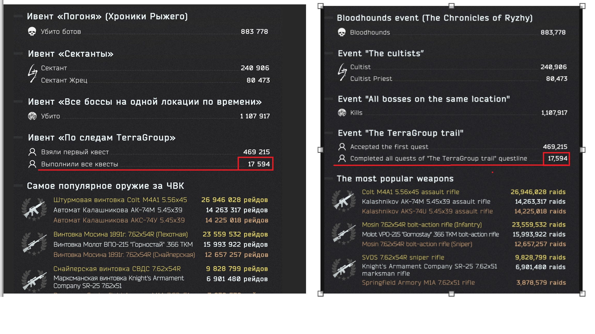
Task: Click the round boss icon beside "Убито"
Action: tap(32, 116)
